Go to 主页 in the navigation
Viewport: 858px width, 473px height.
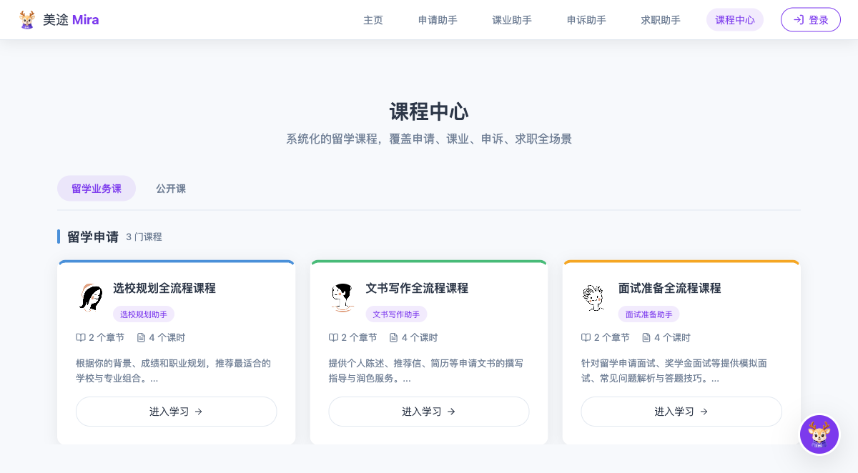click(x=373, y=20)
